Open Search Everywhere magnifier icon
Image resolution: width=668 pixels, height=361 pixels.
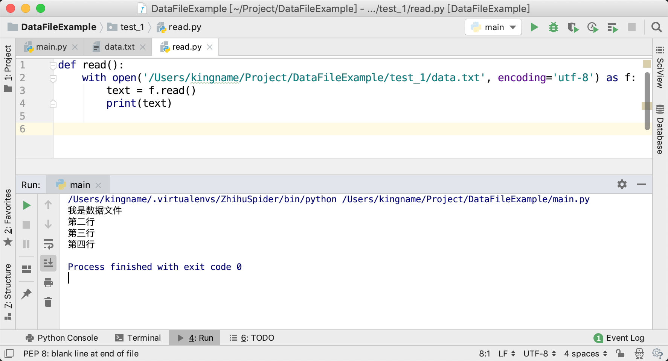click(656, 27)
